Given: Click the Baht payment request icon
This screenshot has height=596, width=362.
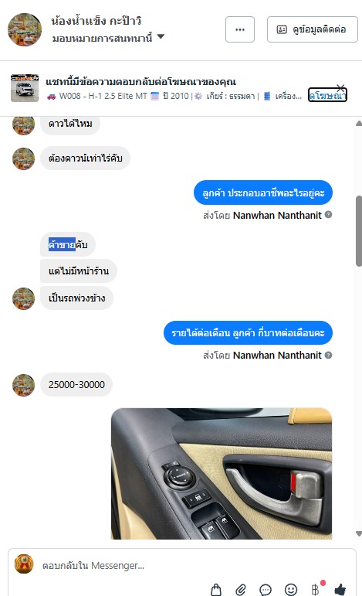Looking at the screenshot, I should coord(315,590).
